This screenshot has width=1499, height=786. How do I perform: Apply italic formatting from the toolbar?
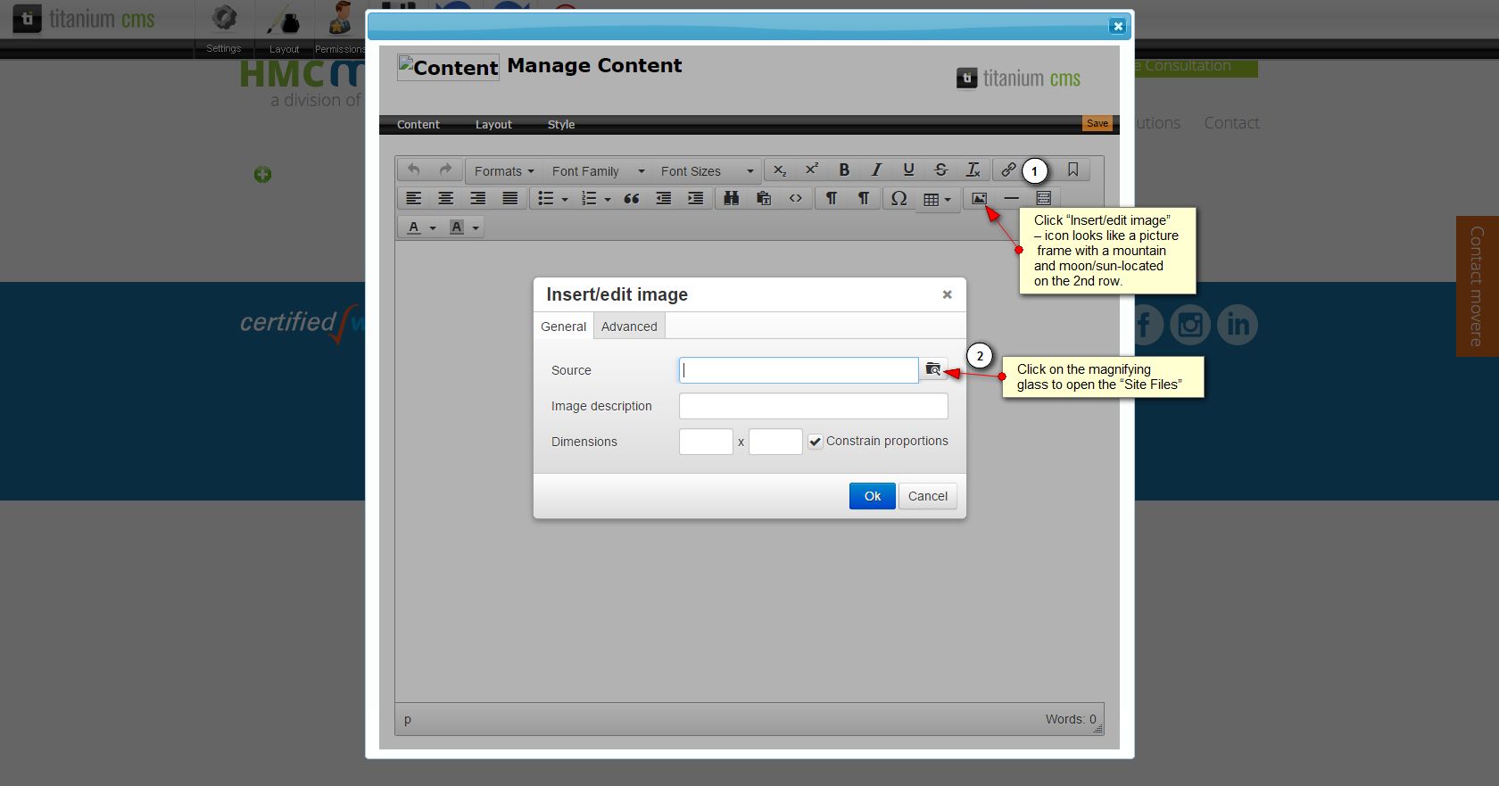[x=876, y=170]
